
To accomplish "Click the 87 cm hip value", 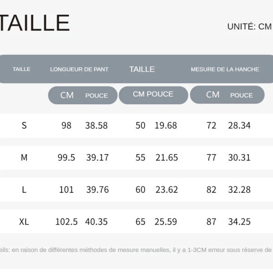I will 211,222.
